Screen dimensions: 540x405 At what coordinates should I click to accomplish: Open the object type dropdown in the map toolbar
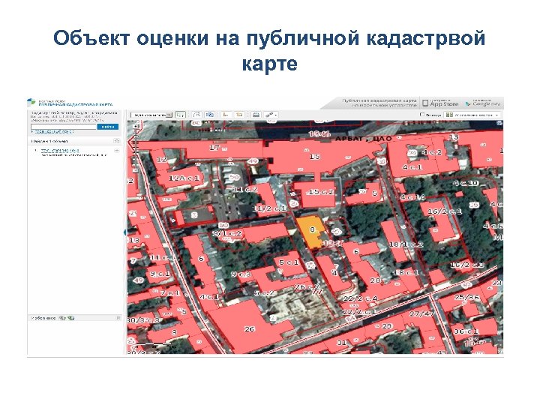tap(151, 115)
